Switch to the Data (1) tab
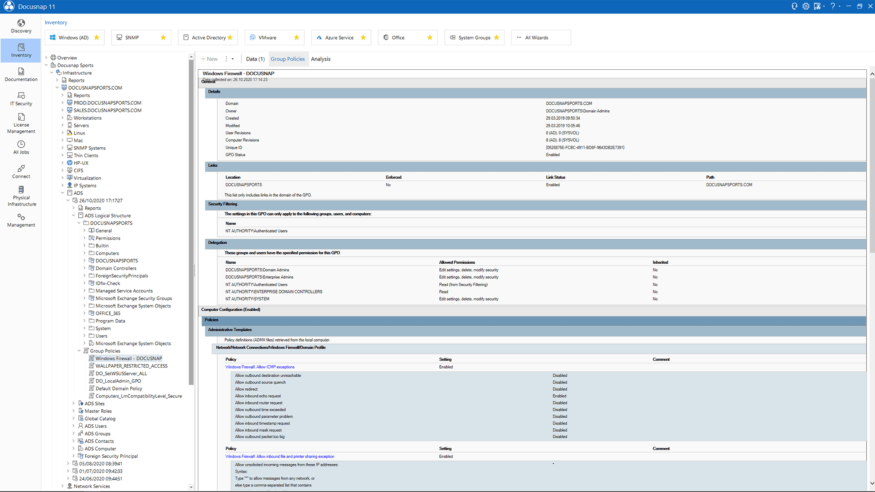This screenshot has height=492, width=875. (255, 59)
